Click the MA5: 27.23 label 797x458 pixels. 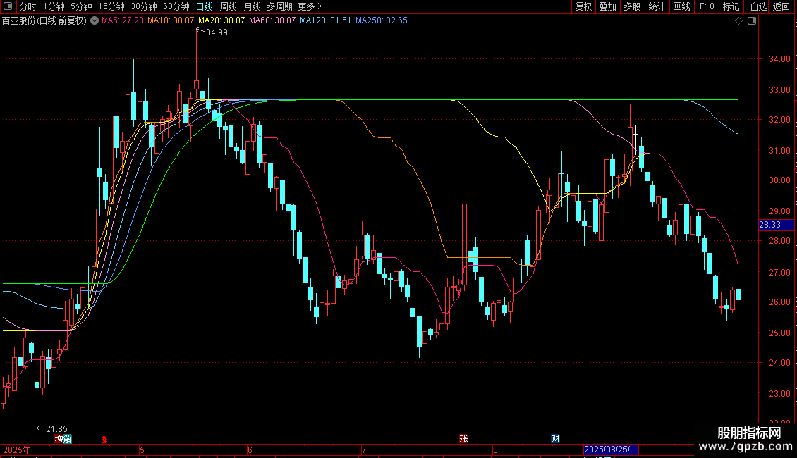[123, 21]
